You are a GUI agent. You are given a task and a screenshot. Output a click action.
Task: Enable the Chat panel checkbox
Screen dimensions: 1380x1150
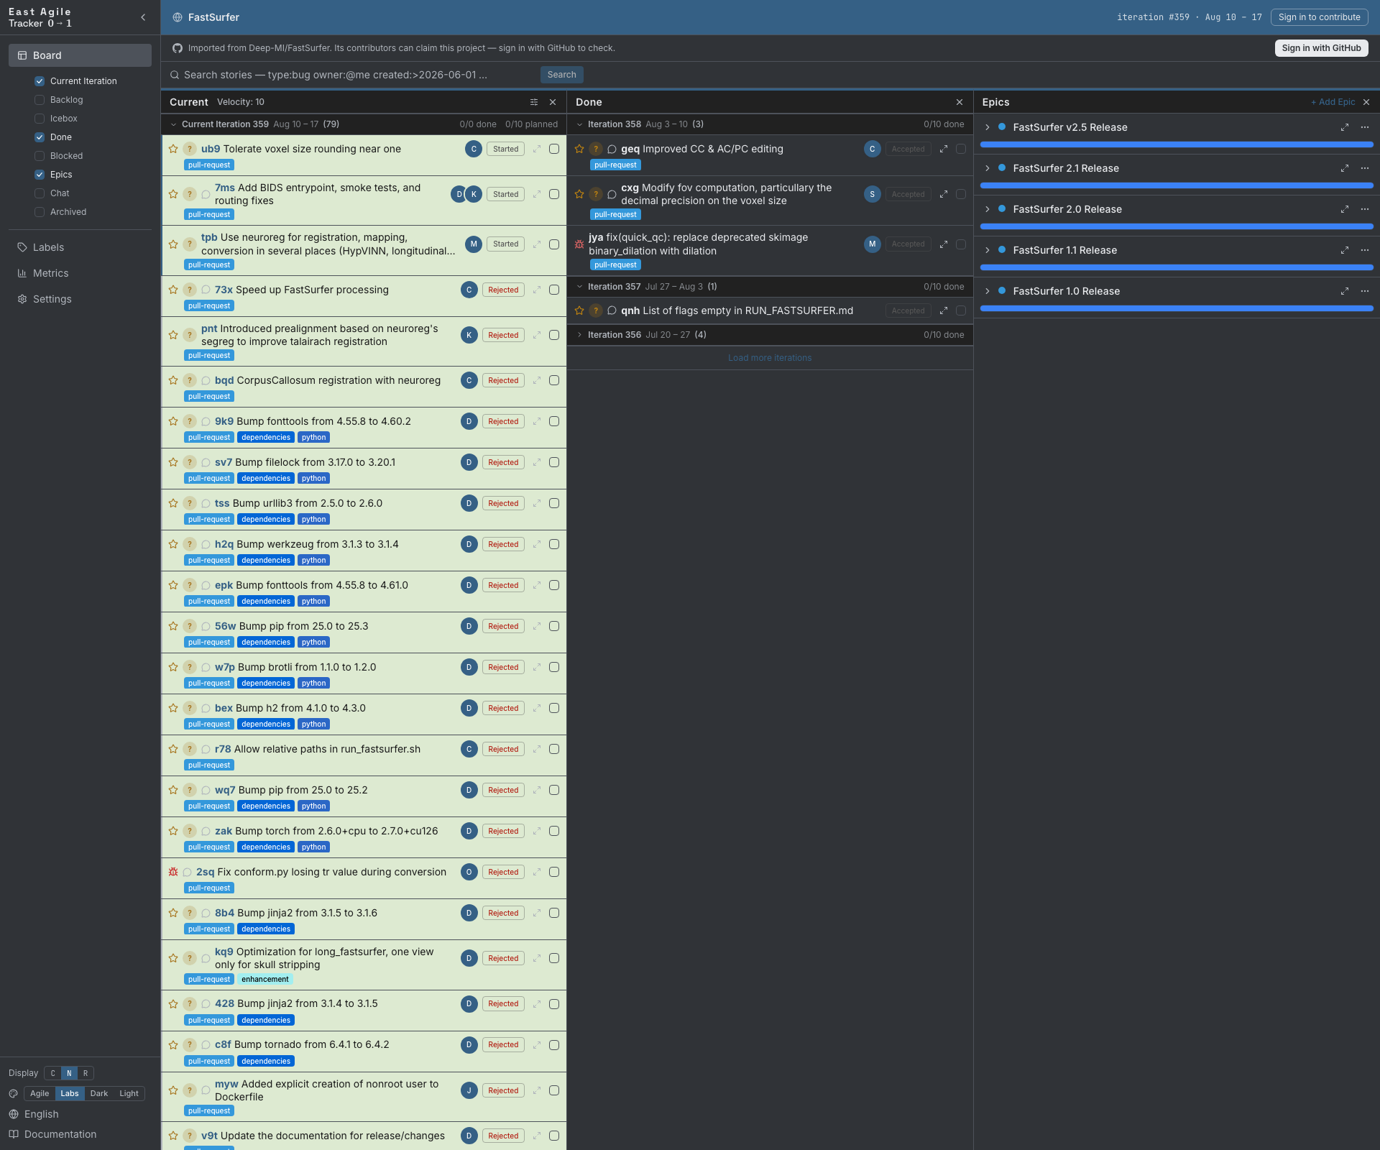tap(40, 193)
